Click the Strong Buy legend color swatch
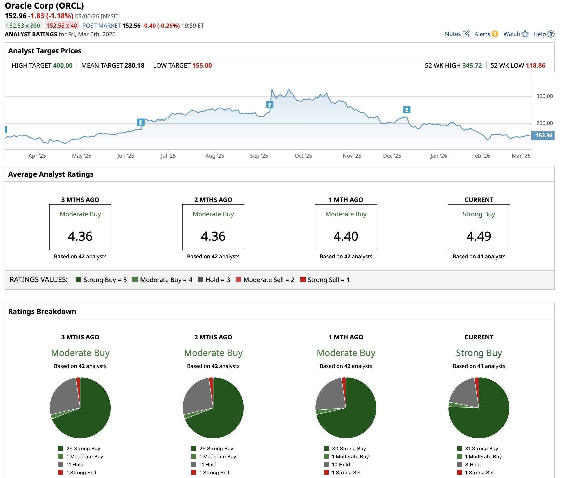Image resolution: width=562 pixels, height=478 pixels. click(x=79, y=279)
